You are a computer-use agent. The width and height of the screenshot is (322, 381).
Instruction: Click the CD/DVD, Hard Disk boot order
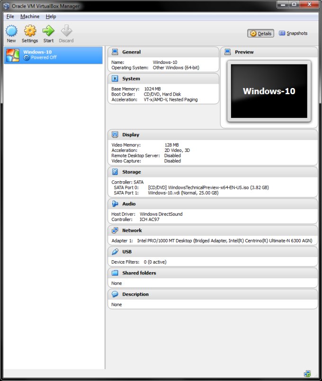(162, 94)
